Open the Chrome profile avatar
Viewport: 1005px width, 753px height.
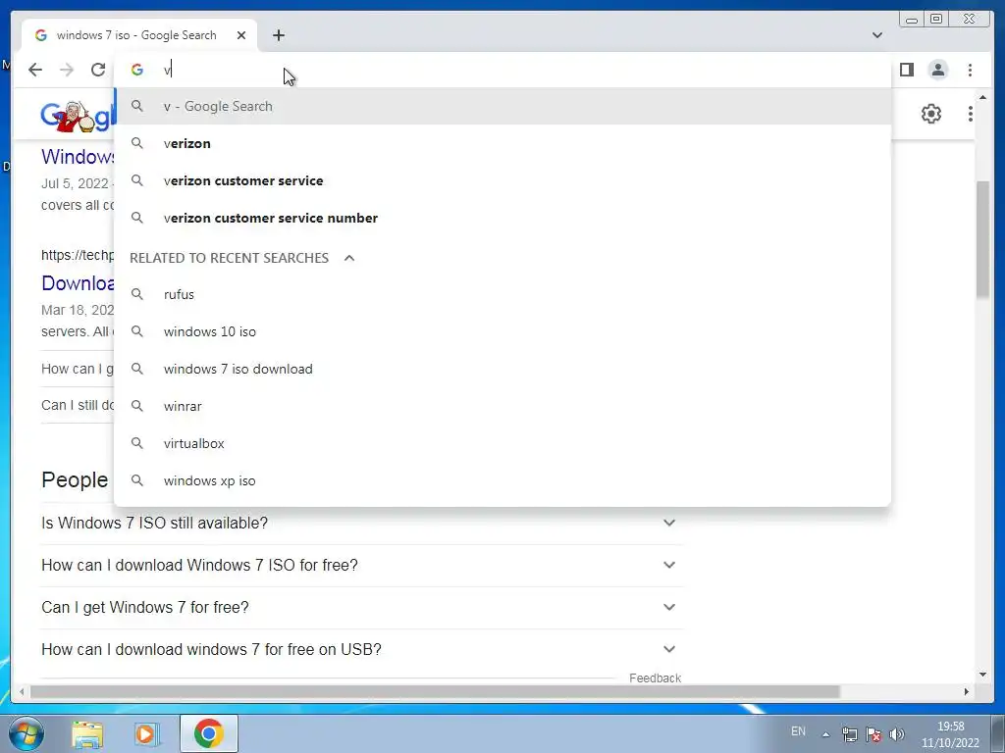coord(937,70)
